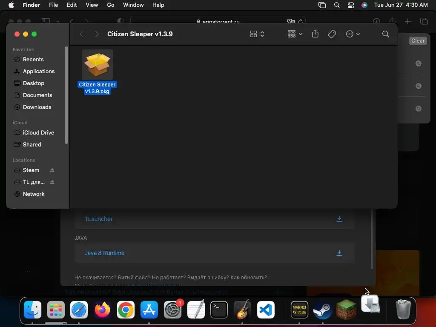Go to Desktop in the sidebar
The image size is (436, 327).
33,83
